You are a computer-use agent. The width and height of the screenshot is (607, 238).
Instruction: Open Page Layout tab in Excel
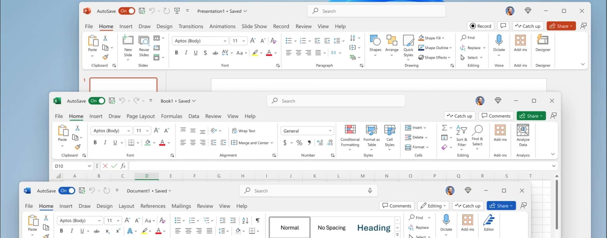141,116
